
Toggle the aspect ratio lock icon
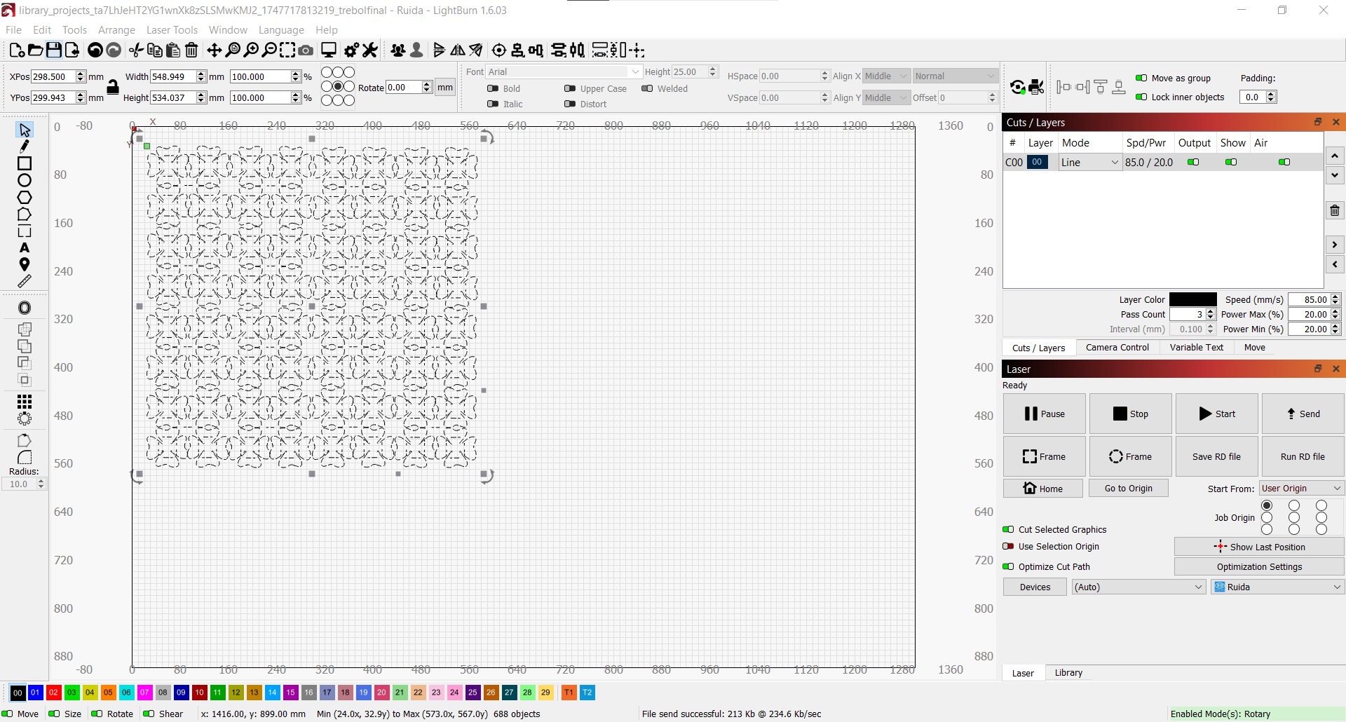113,87
